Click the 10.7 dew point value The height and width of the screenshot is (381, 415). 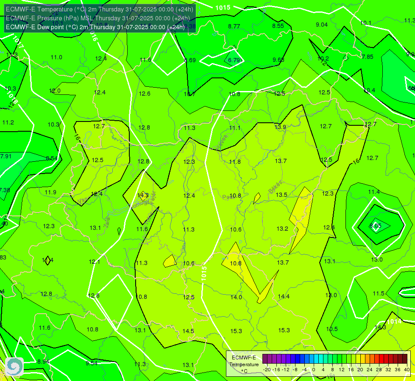[x=189, y=94]
